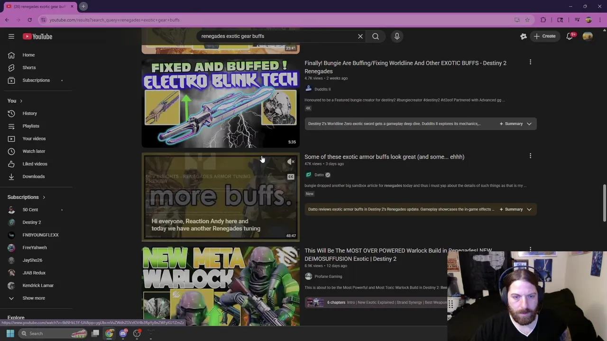Start voice search with the microphone
The height and width of the screenshot is (341, 607).
pyautogui.click(x=397, y=36)
